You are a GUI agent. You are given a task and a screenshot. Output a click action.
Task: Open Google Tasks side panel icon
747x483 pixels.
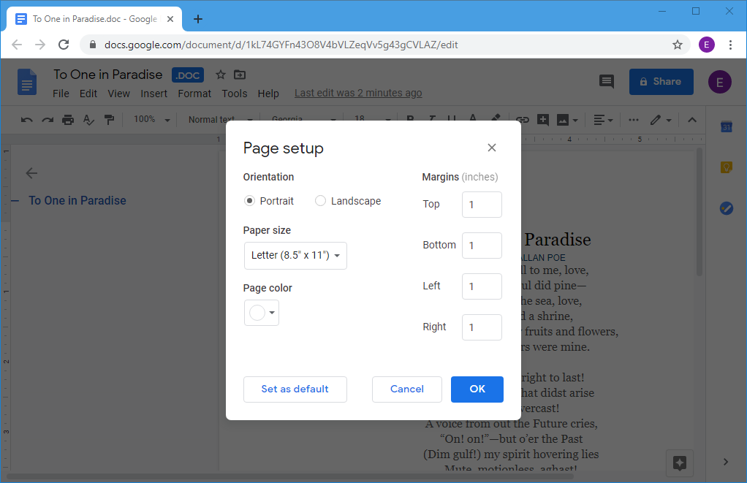pos(726,208)
